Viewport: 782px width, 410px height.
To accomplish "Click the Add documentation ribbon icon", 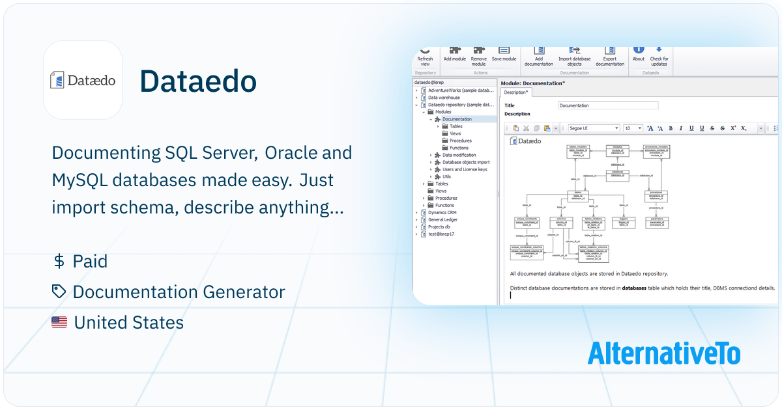I will coord(539,50).
